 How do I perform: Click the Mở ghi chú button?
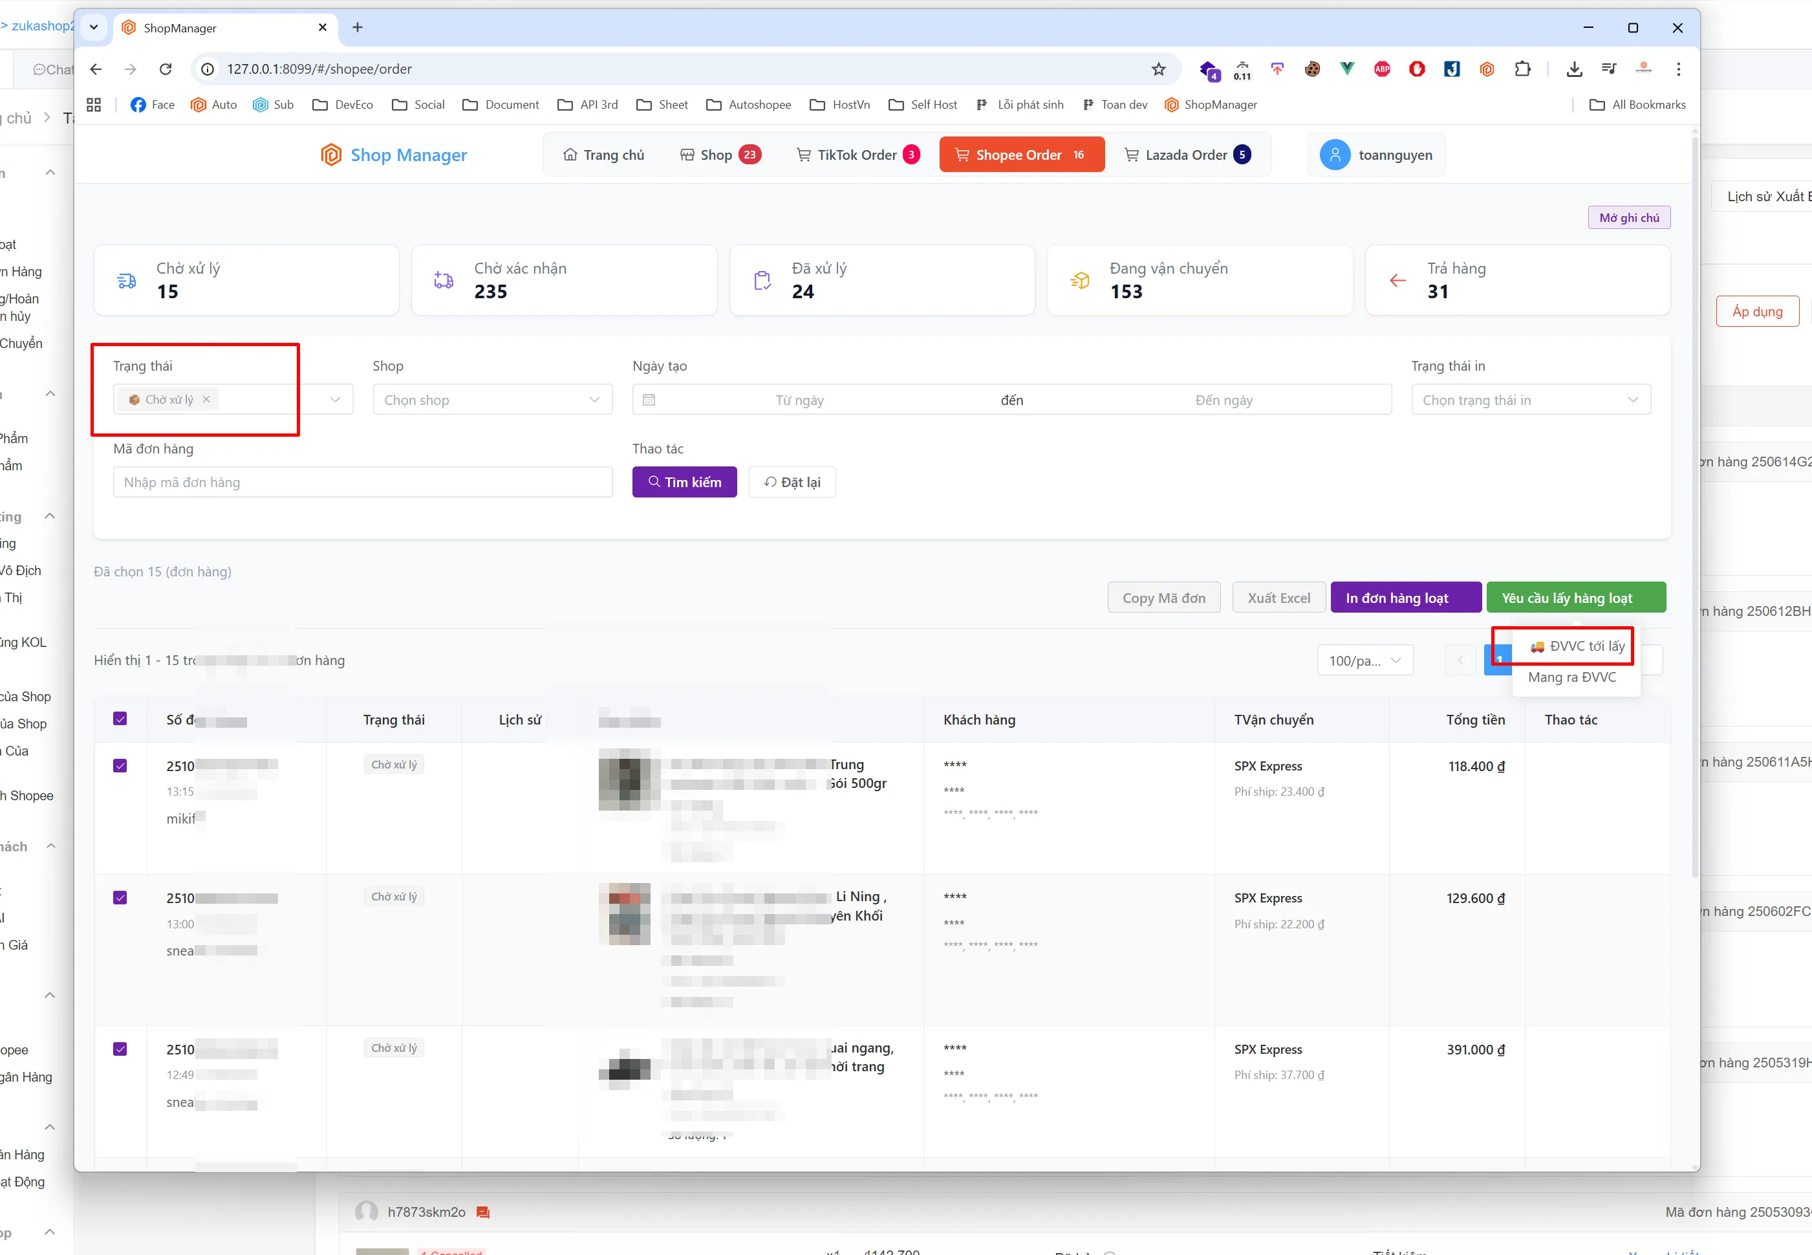1629,218
